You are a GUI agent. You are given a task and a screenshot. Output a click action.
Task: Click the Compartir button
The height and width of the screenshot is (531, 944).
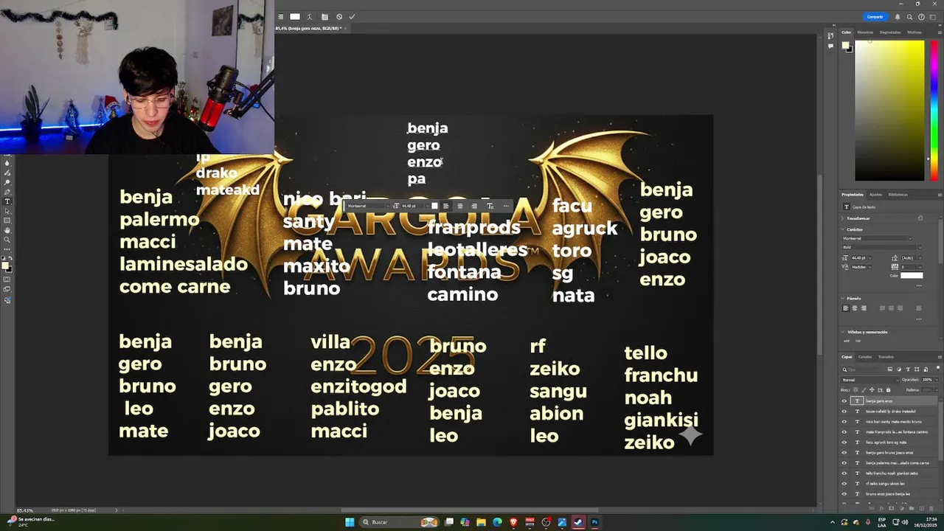875,17
